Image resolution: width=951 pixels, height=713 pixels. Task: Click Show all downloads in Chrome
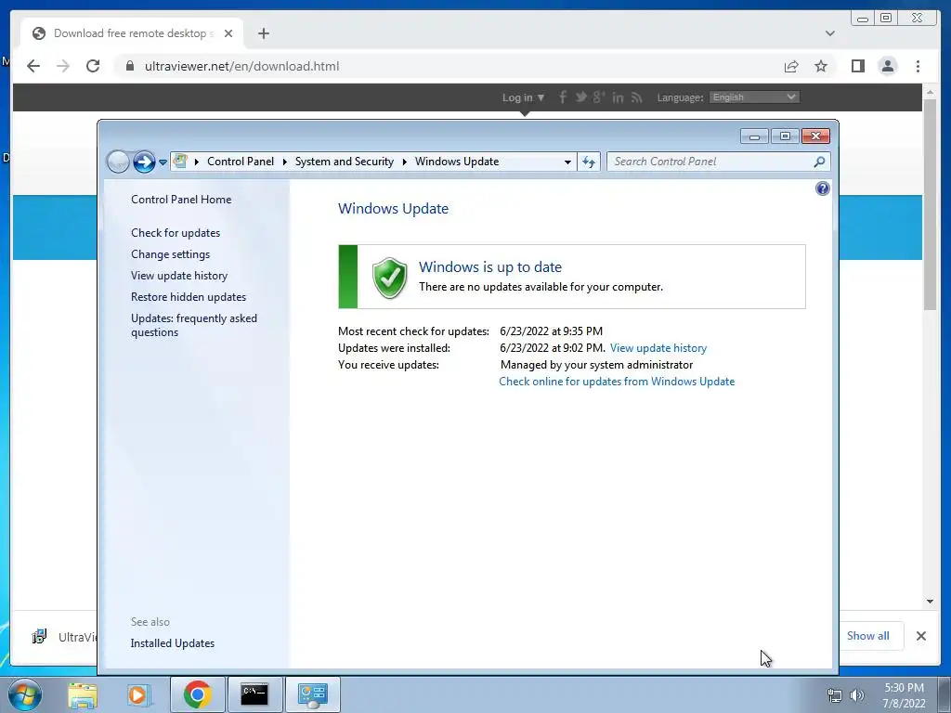868,636
